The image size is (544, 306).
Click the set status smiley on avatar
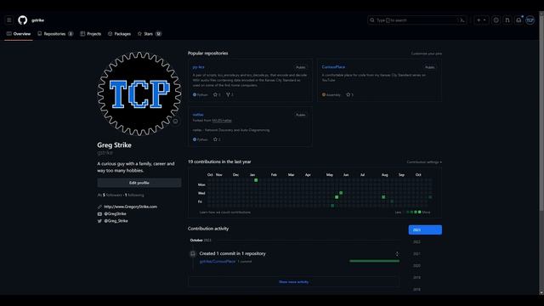coord(175,121)
